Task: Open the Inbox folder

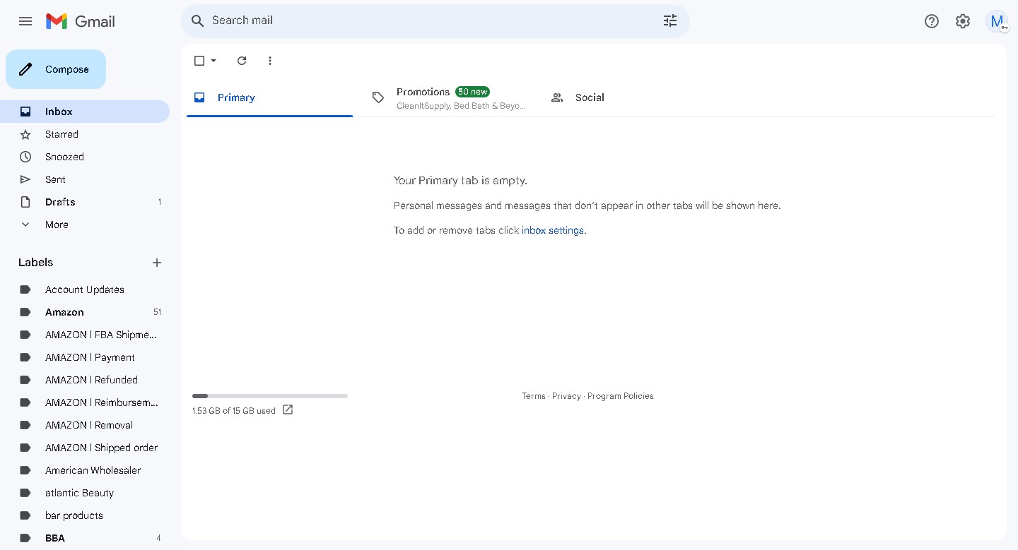Action: (x=85, y=112)
